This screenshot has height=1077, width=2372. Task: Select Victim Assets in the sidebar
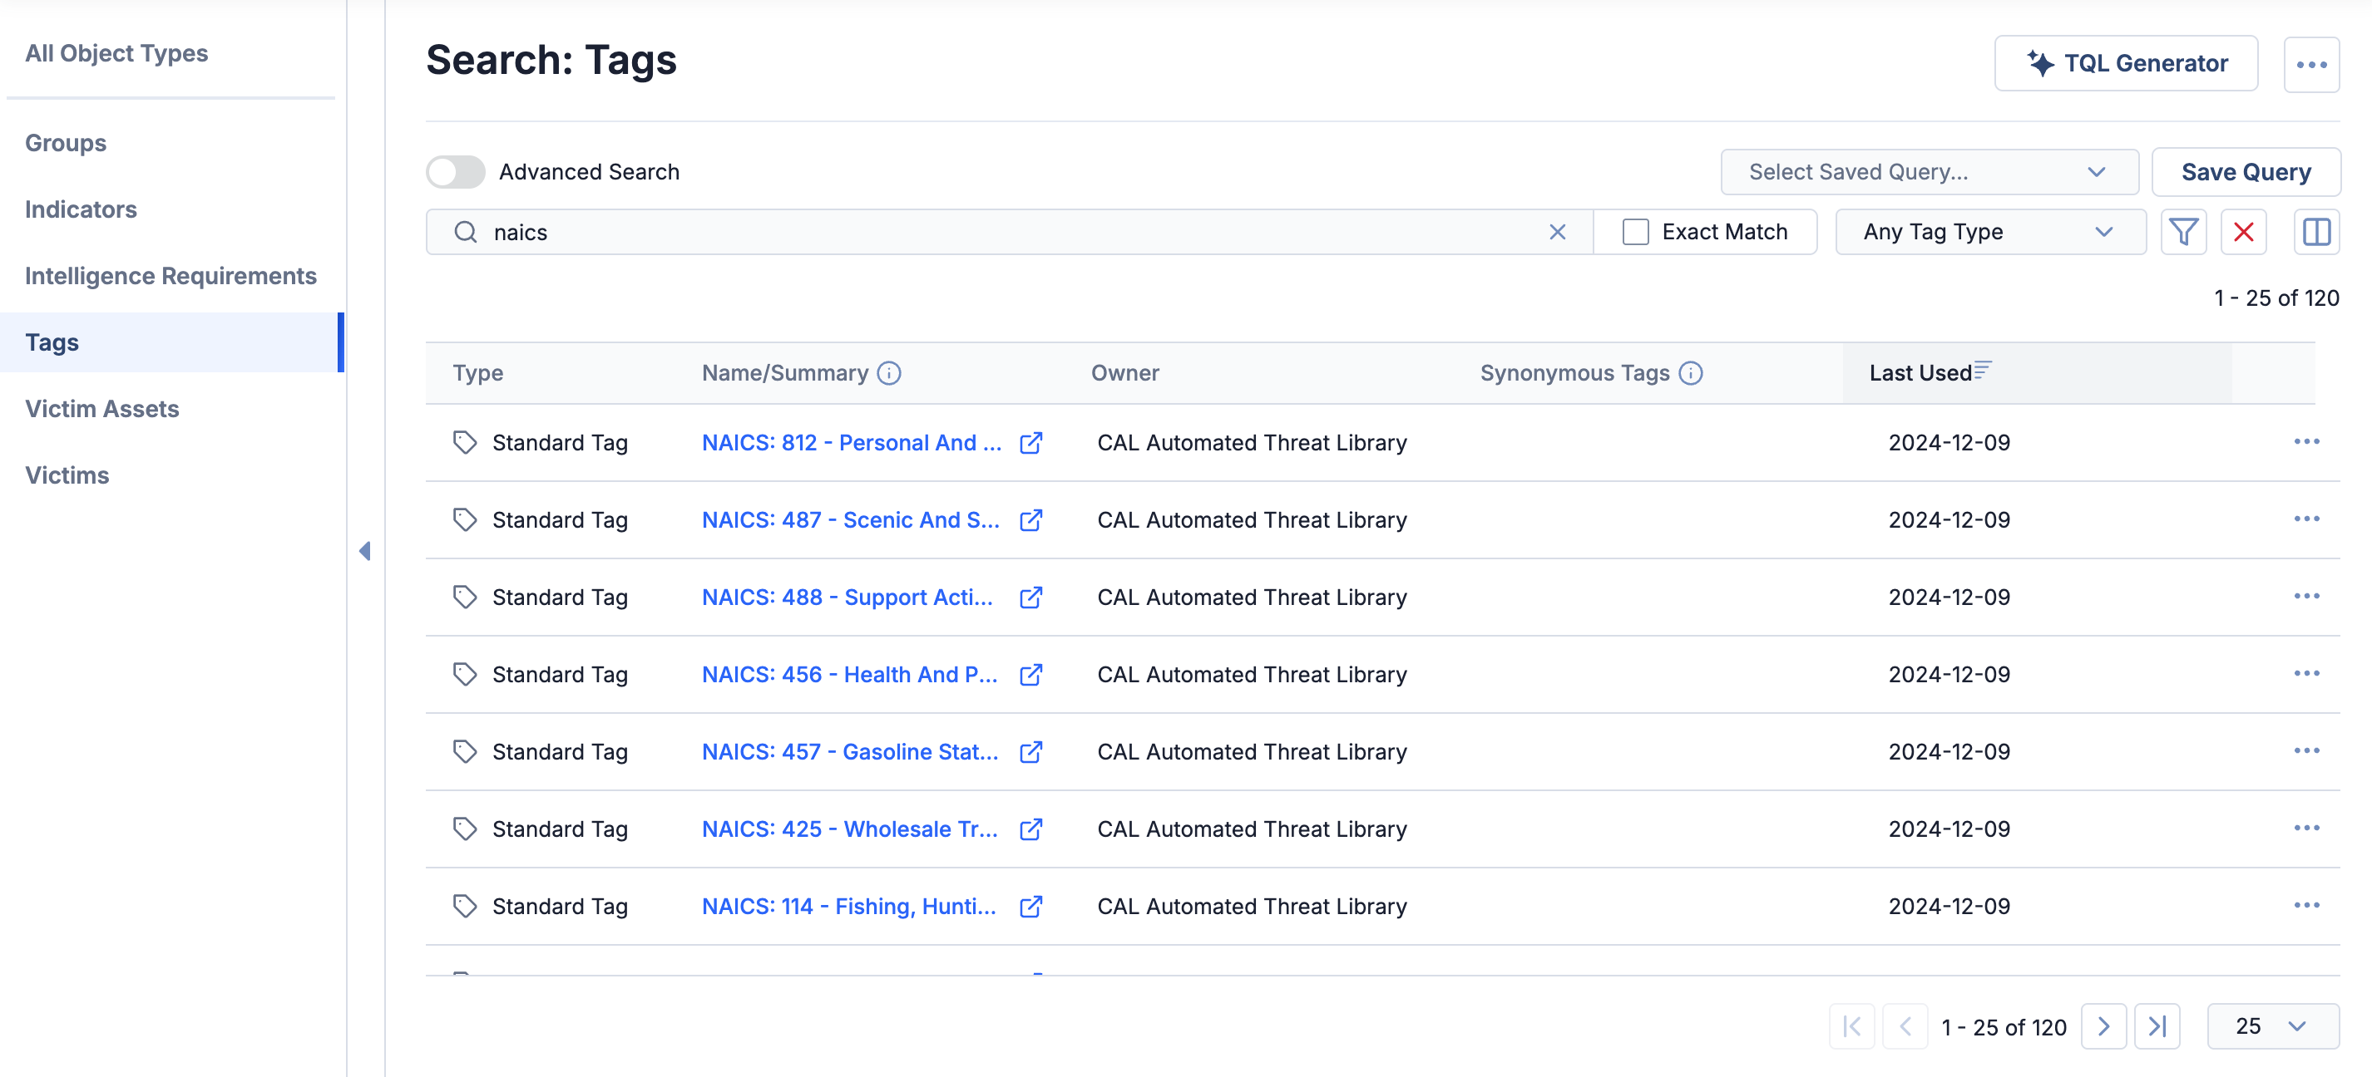point(102,408)
